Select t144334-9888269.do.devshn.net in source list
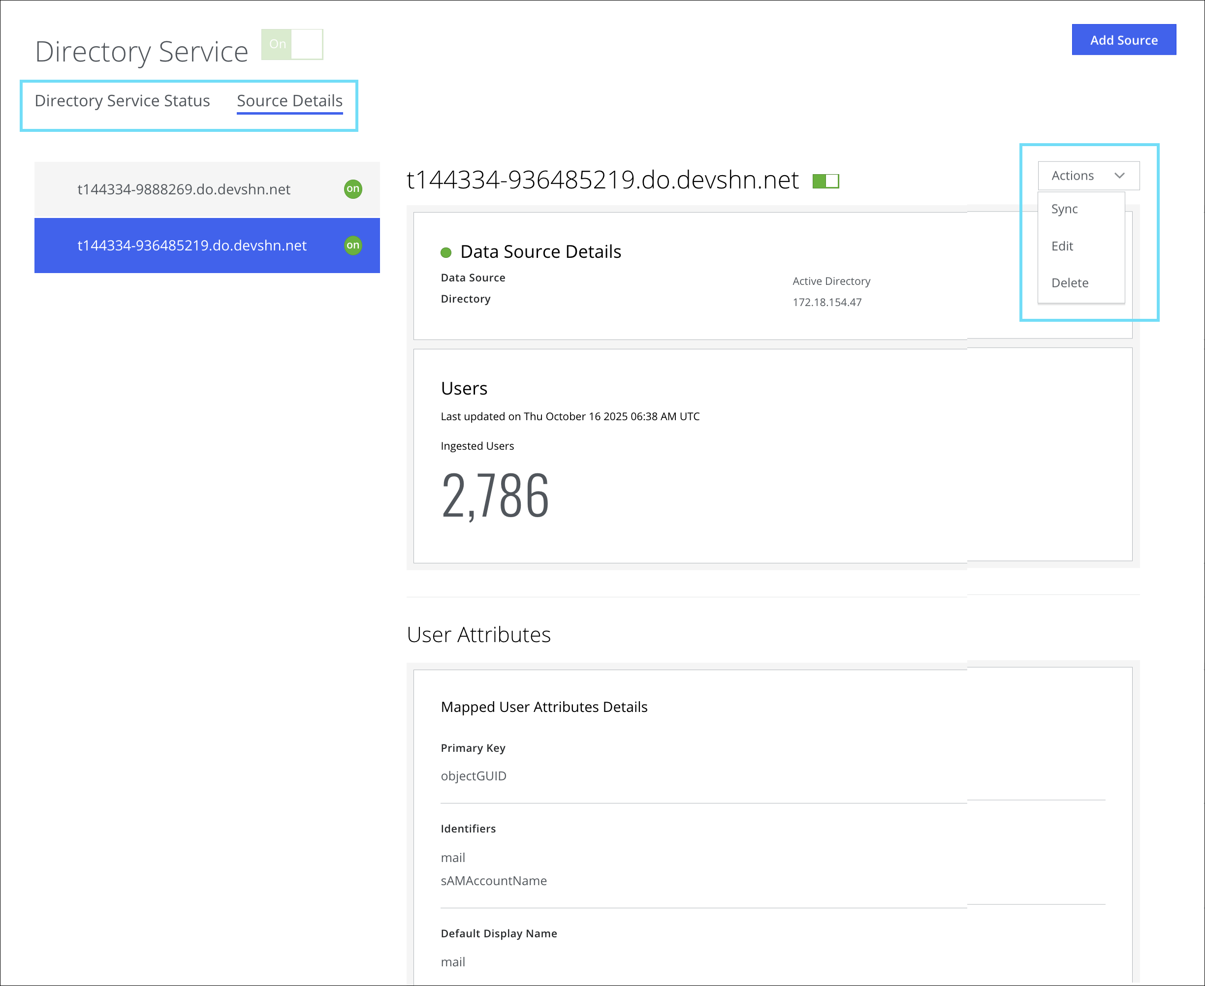This screenshot has width=1205, height=986. (184, 189)
